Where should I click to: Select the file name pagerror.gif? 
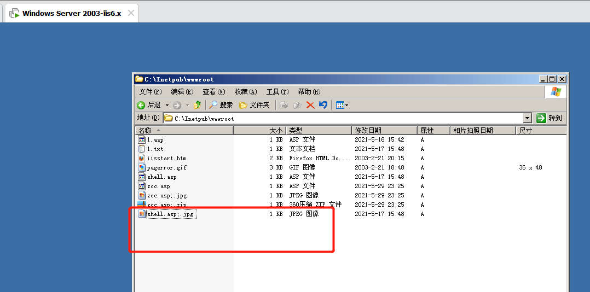167,168
